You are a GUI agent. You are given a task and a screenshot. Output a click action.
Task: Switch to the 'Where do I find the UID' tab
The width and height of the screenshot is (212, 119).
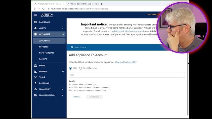(x=82, y=4)
